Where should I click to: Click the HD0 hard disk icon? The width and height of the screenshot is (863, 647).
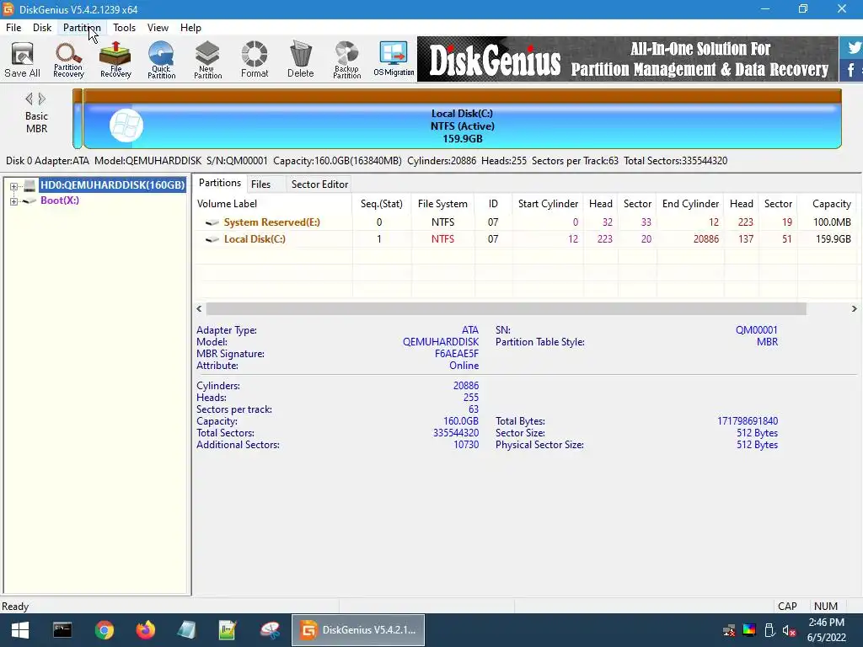point(29,185)
